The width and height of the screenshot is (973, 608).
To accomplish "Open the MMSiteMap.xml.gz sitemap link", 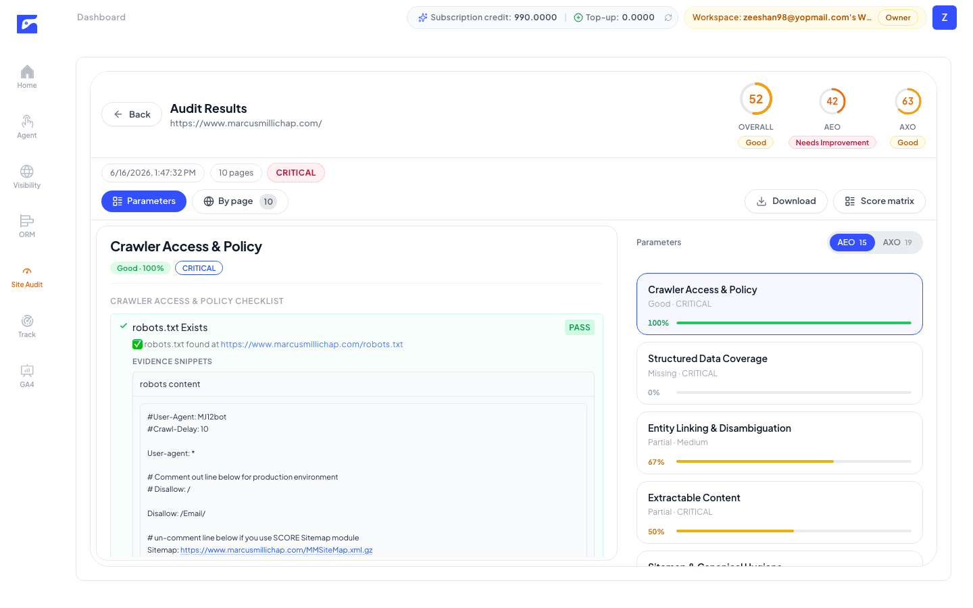I will (276, 550).
